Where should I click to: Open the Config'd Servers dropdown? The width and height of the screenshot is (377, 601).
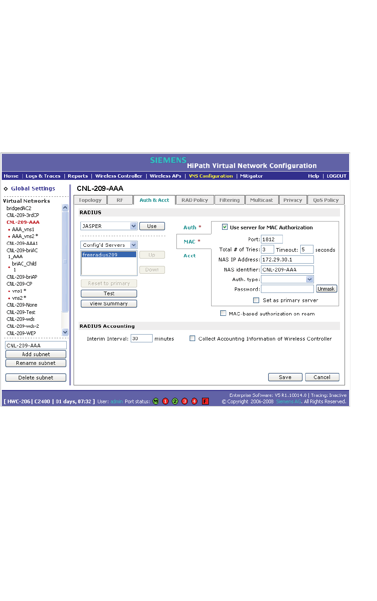133,245
